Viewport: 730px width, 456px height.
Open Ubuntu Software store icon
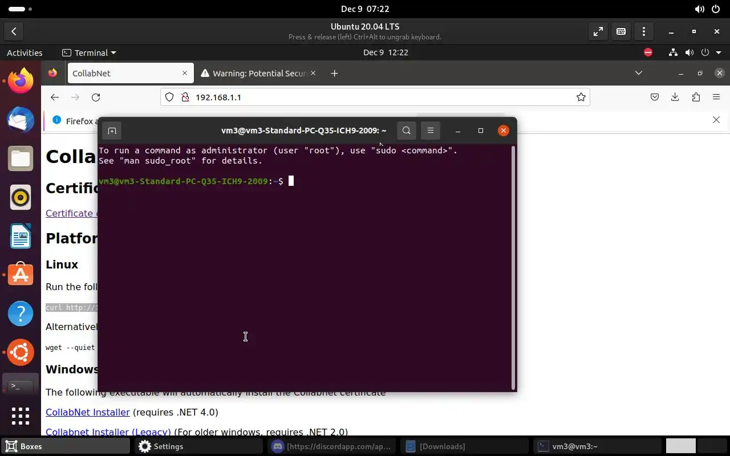click(x=21, y=275)
